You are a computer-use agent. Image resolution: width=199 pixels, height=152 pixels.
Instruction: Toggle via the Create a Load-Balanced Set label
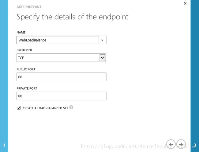(45, 108)
